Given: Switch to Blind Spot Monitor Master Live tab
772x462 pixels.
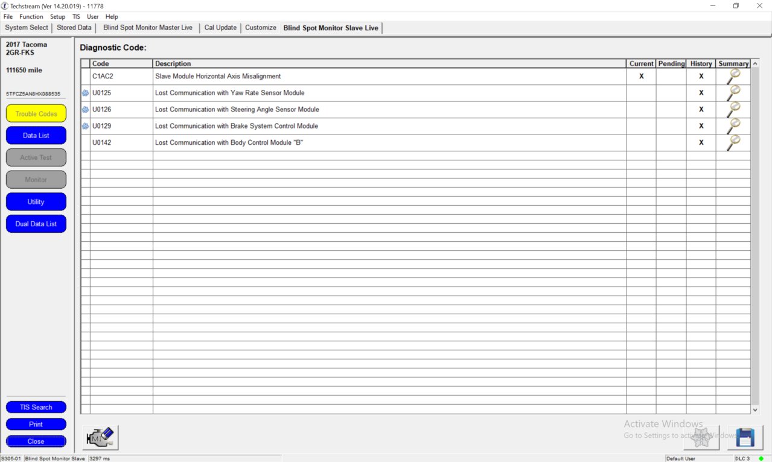Looking at the screenshot, I should (148, 28).
